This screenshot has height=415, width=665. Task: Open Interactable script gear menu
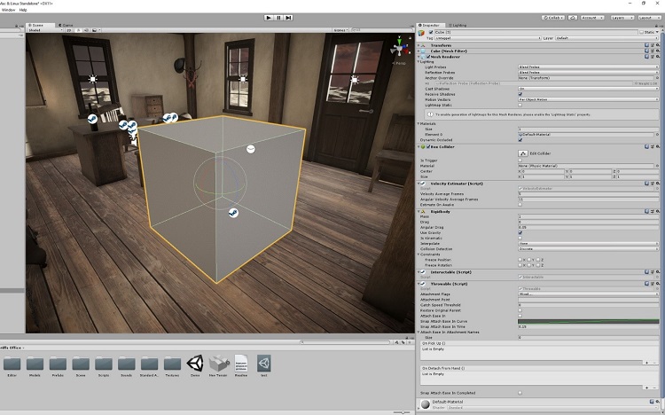[657, 271]
